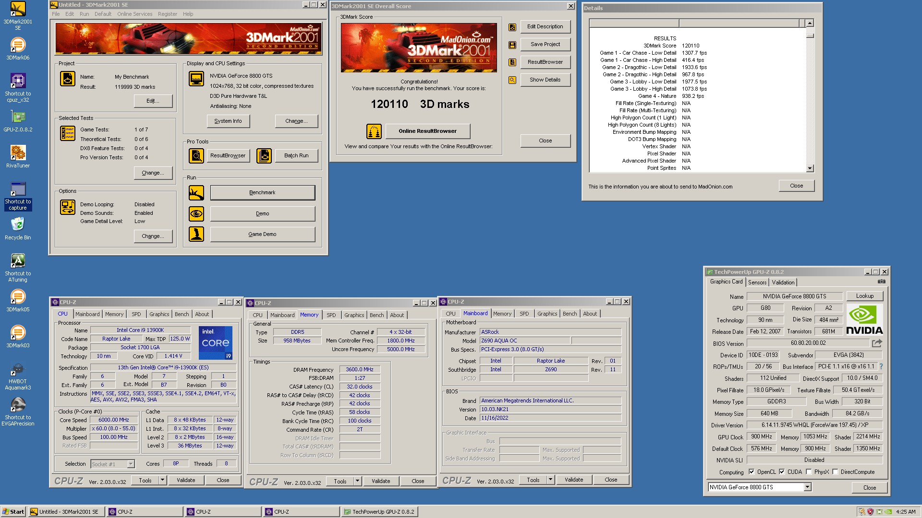The height and width of the screenshot is (518, 922).
Task: Click the Demo eye icon
Action: tap(196, 213)
